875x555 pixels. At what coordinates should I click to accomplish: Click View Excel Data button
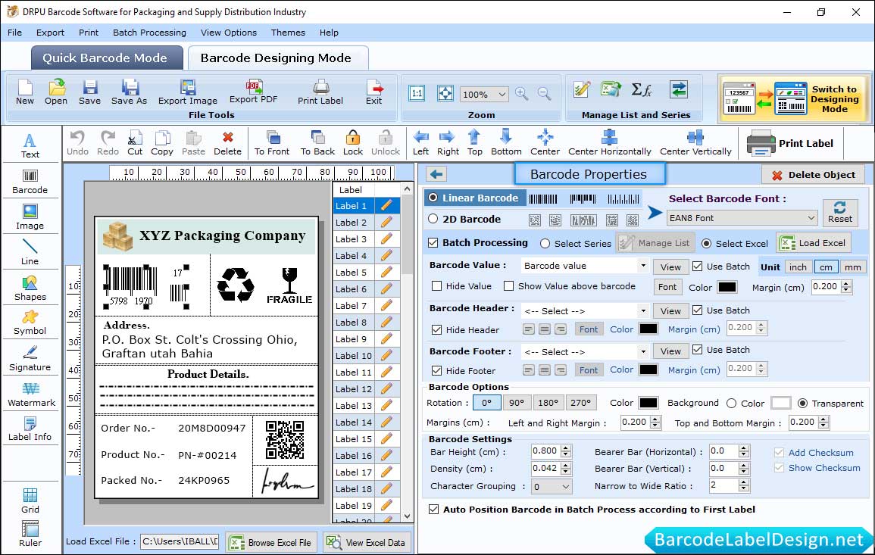coord(366,542)
